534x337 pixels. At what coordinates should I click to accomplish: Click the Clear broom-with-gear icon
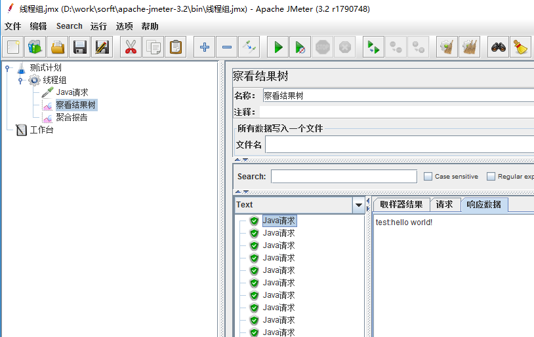[447, 47]
